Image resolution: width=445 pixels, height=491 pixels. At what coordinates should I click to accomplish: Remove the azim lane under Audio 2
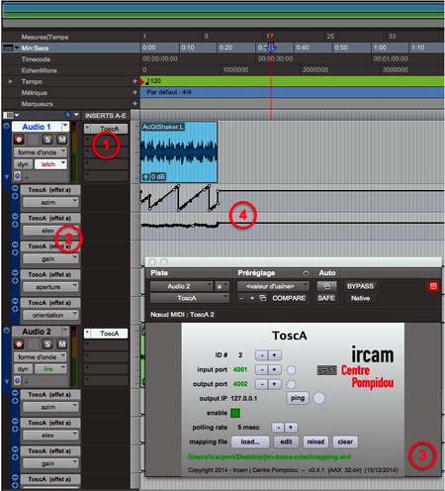15,393
